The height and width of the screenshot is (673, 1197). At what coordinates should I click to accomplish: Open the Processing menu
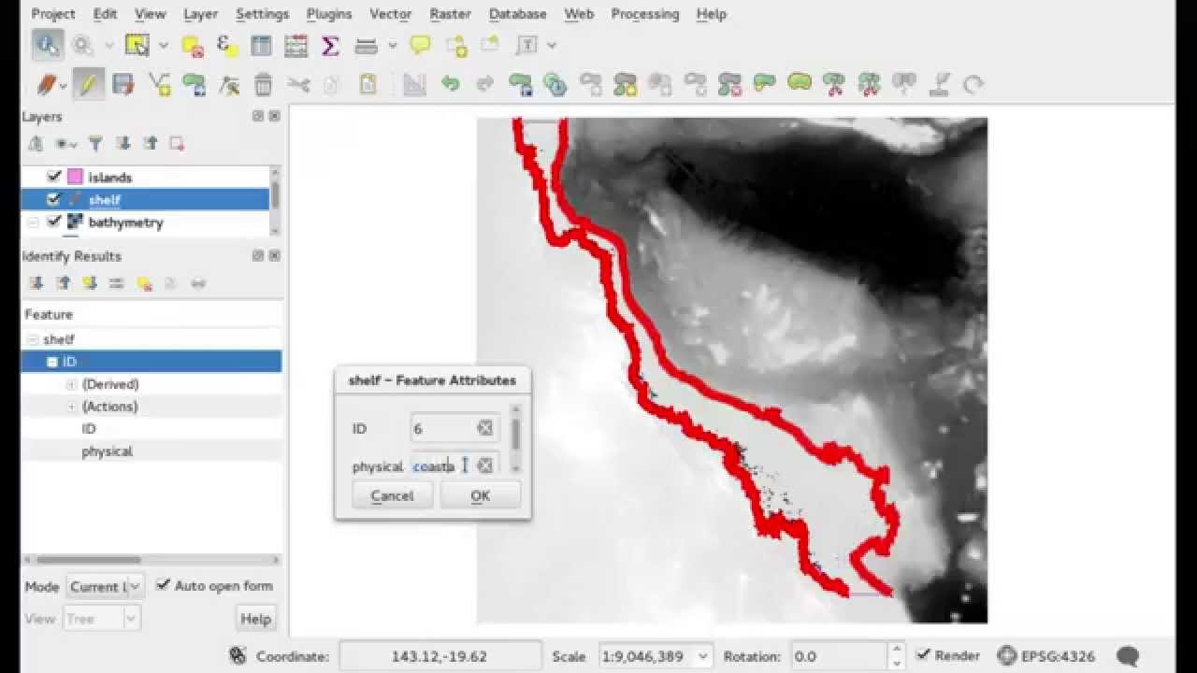point(645,14)
